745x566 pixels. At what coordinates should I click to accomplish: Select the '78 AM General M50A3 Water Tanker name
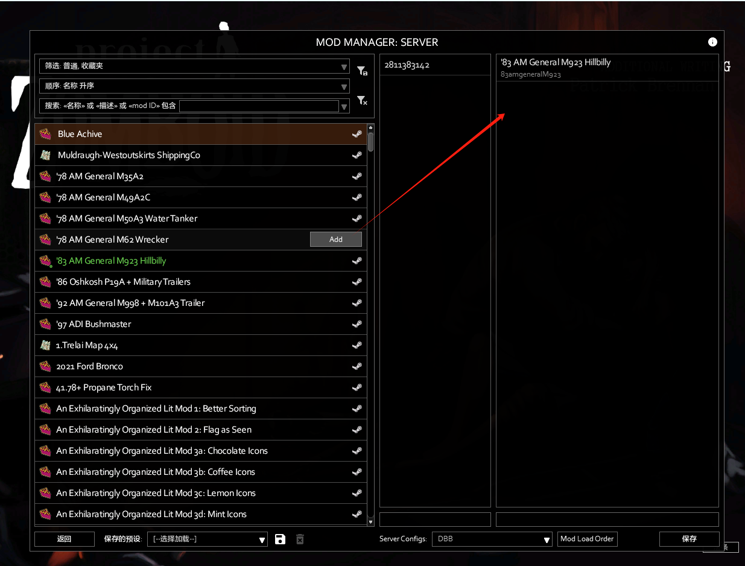tap(127, 218)
